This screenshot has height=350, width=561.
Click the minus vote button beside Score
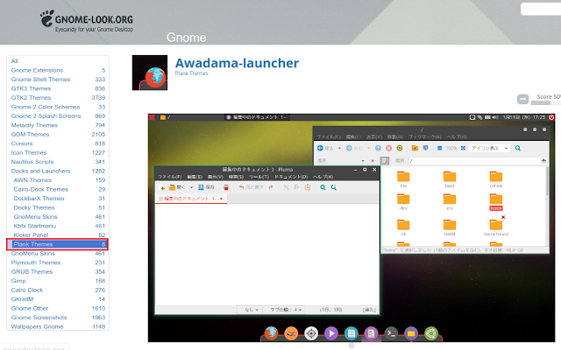(522, 99)
